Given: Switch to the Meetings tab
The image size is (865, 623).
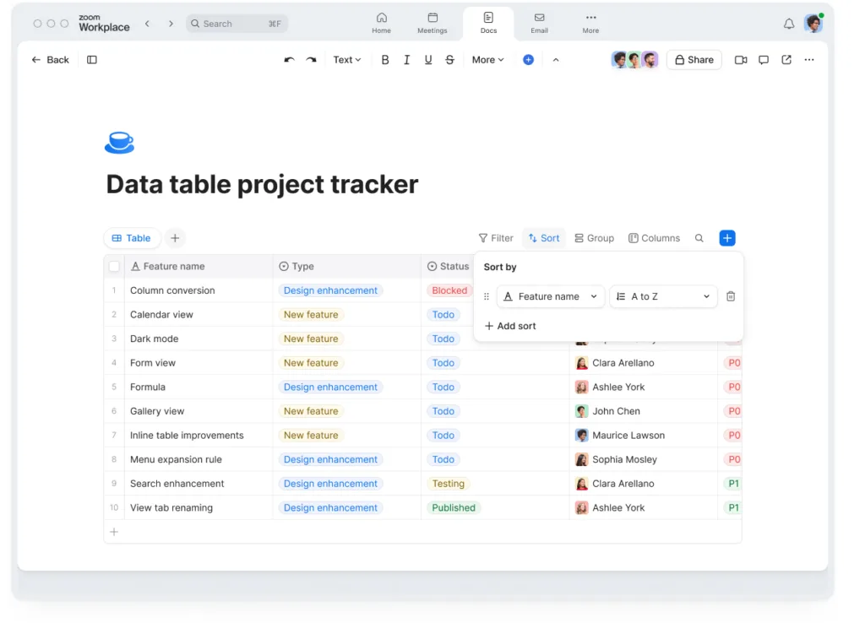Looking at the screenshot, I should click(x=432, y=23).
